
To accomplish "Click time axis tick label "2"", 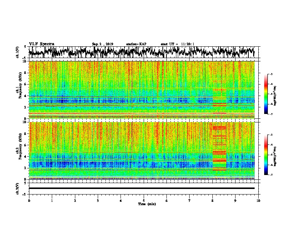I will 75,201.
